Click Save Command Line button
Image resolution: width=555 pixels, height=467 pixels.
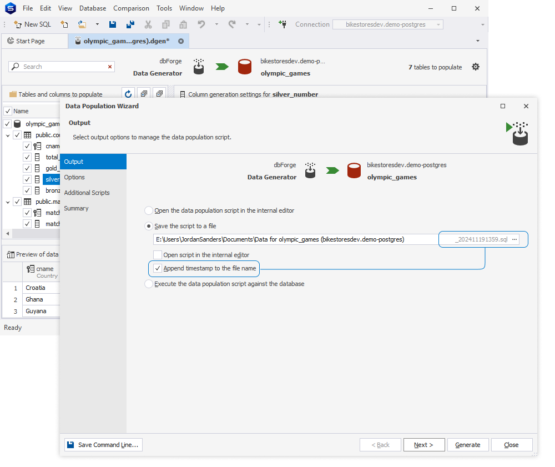click(103, 444)
